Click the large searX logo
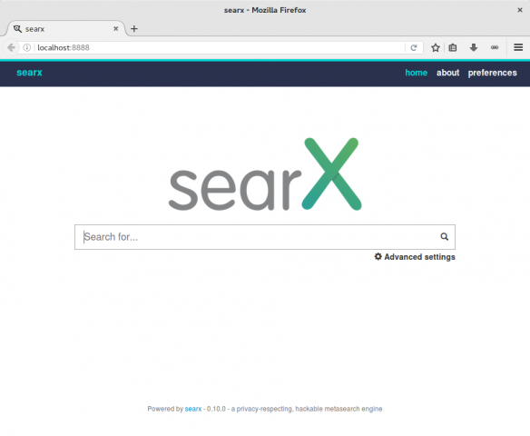The width and height of the screenshot is (530, 436). pos(265,173)
